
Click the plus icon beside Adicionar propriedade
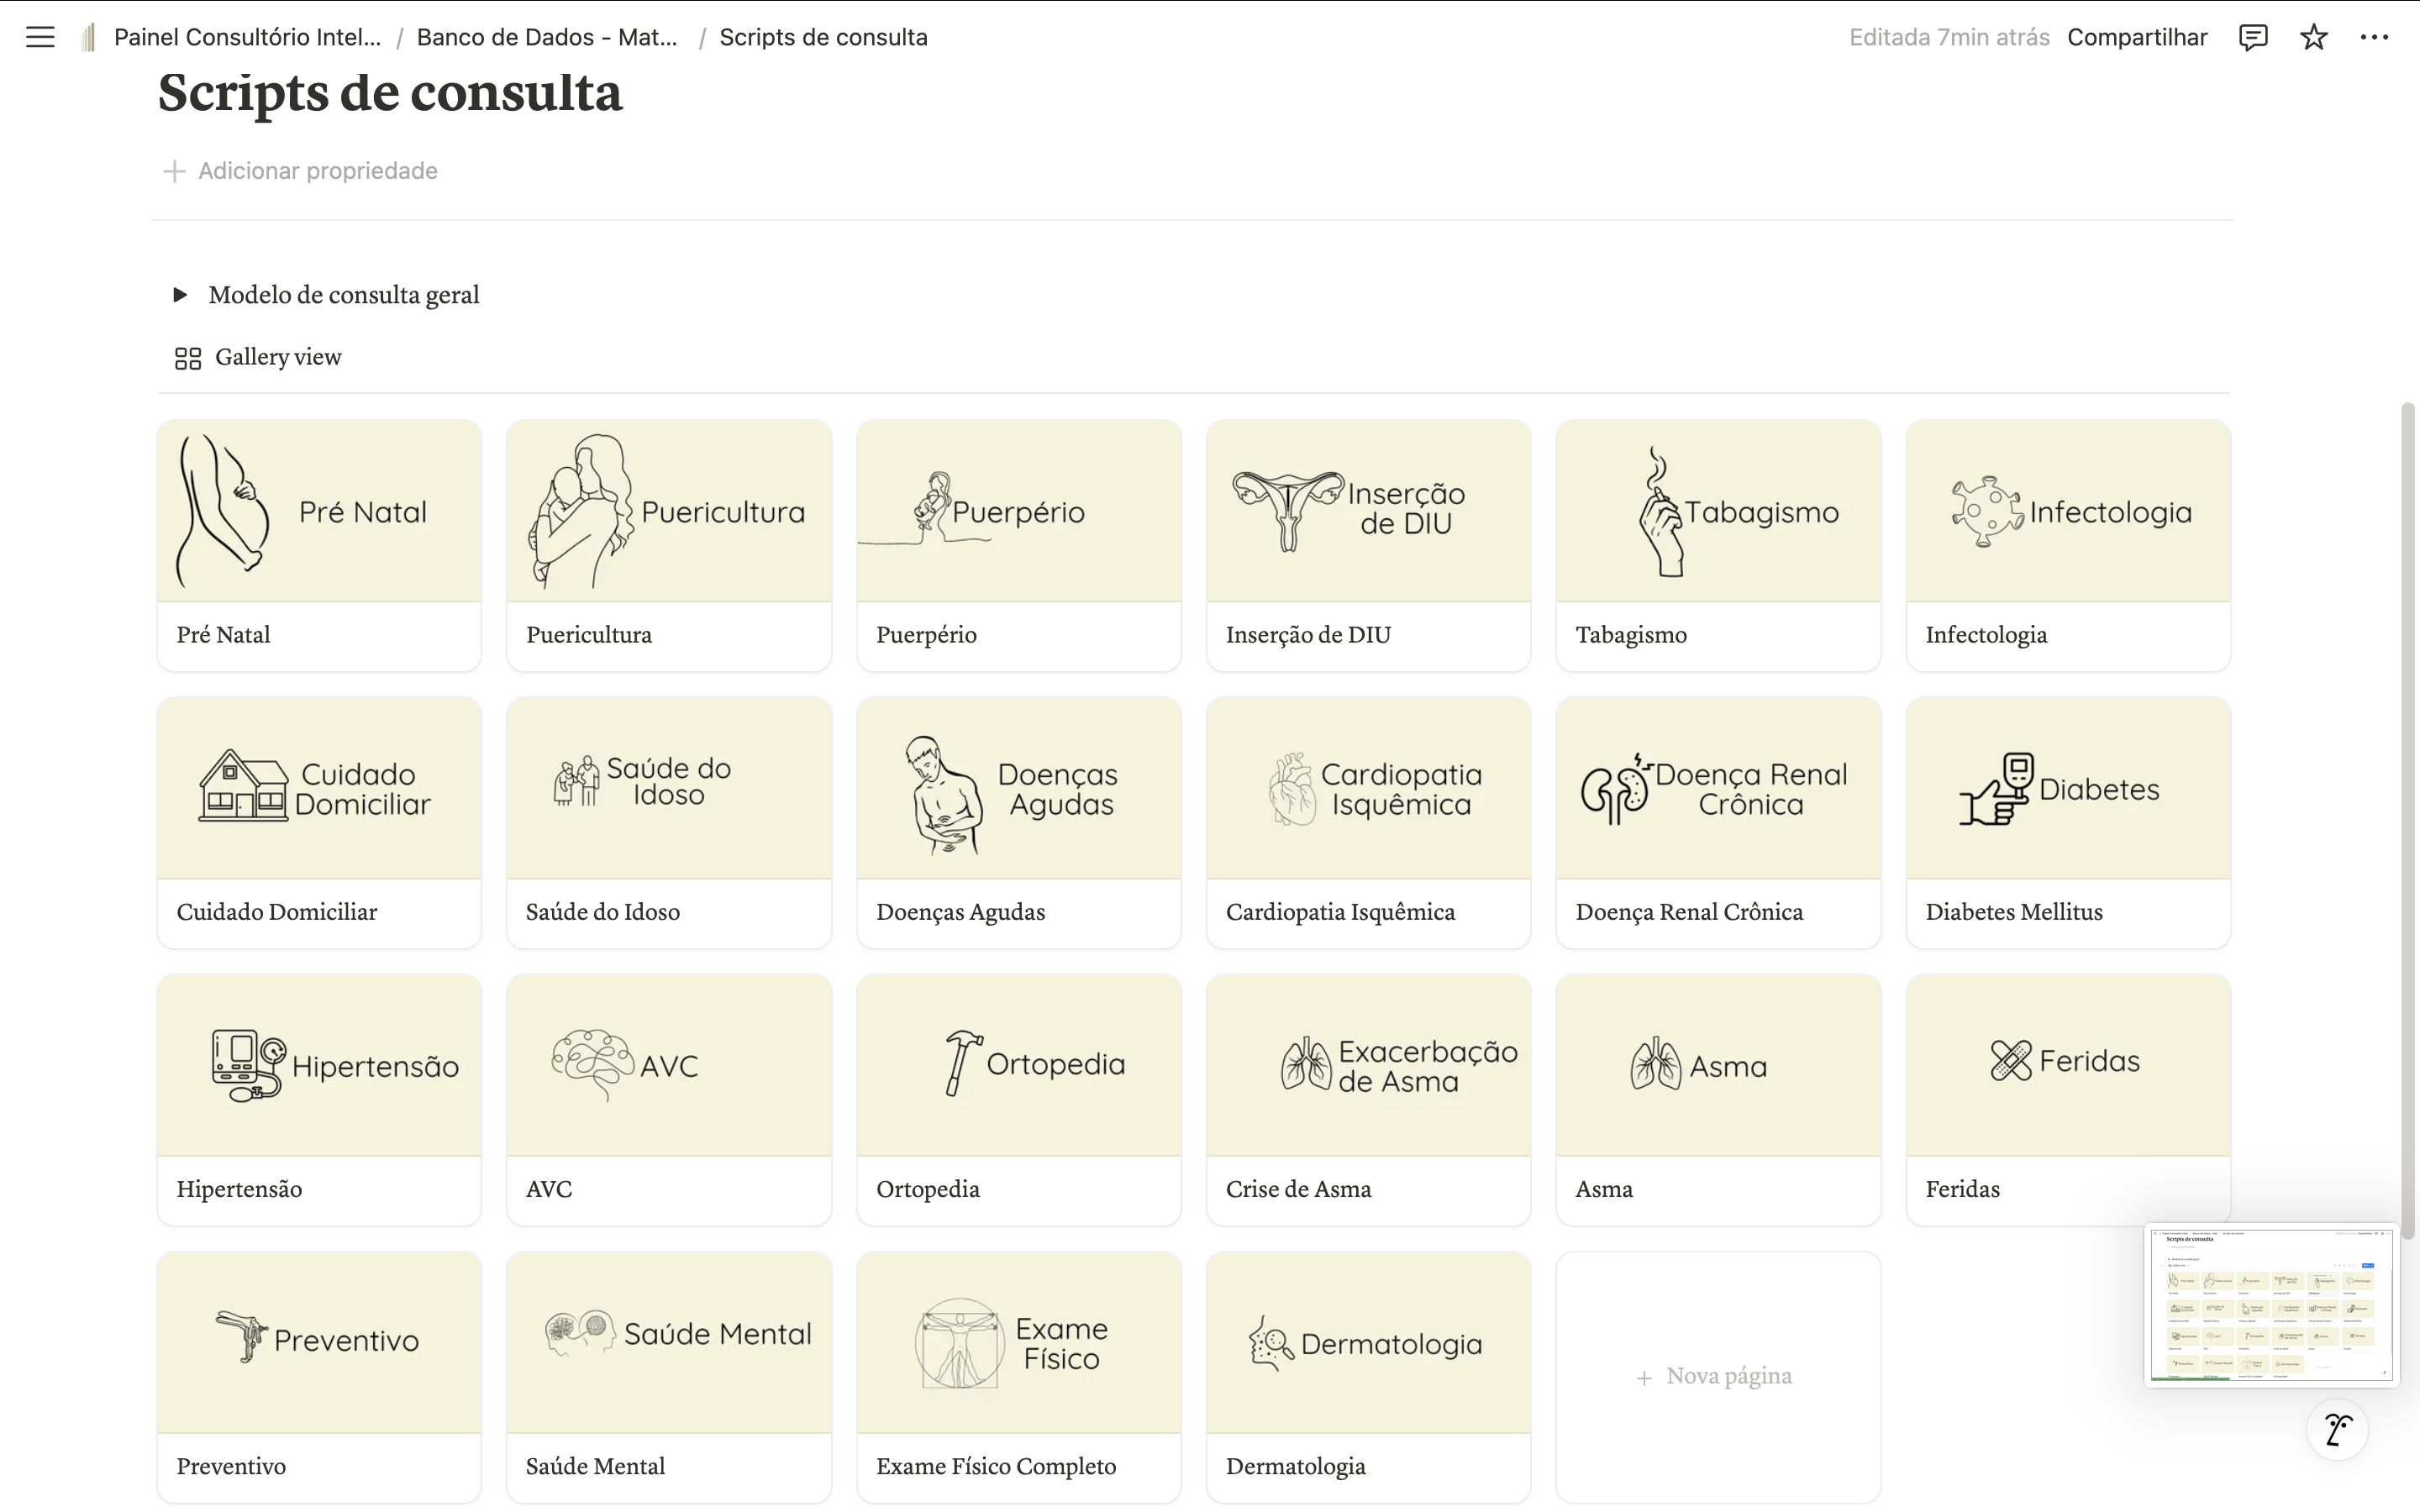[x=174, y=171]
